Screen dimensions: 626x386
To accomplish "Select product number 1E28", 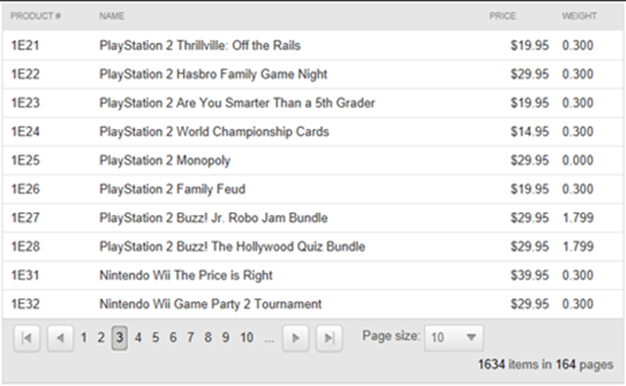I will [x=25, y=246].
